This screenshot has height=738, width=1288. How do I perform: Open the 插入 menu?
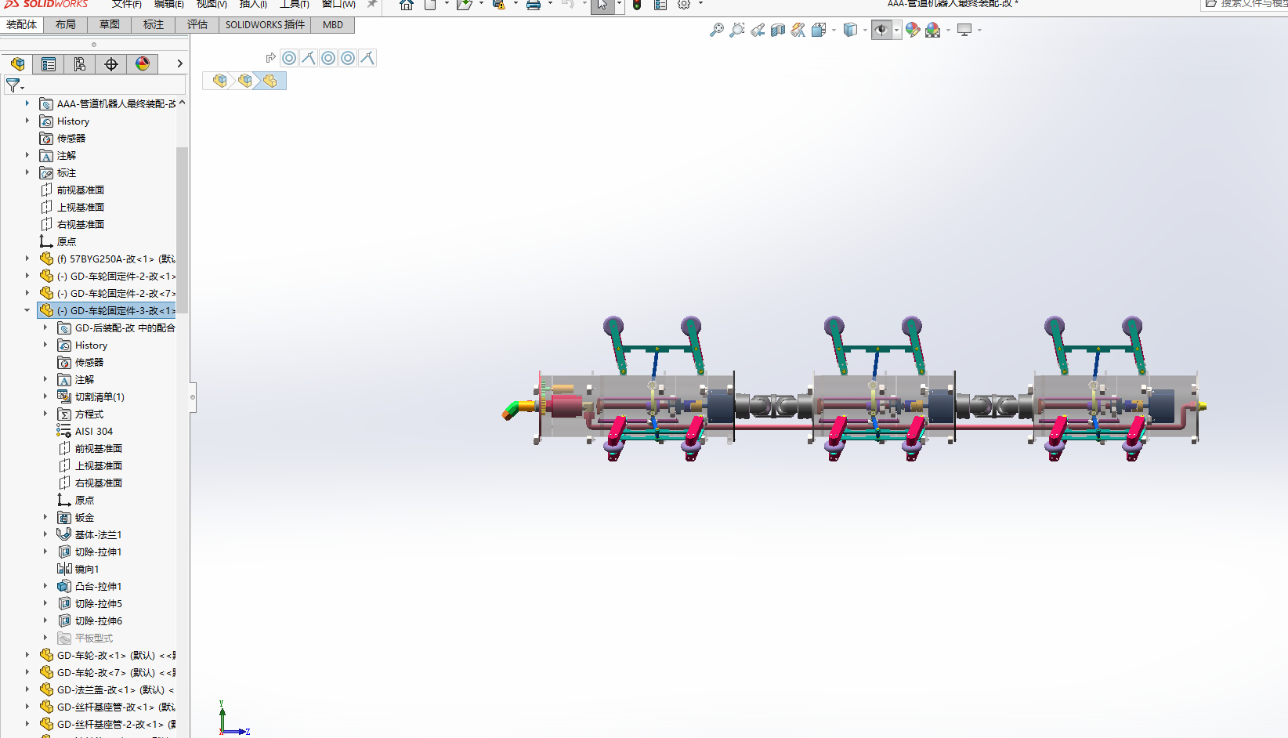pyautogui.click(x=252, y=5)
